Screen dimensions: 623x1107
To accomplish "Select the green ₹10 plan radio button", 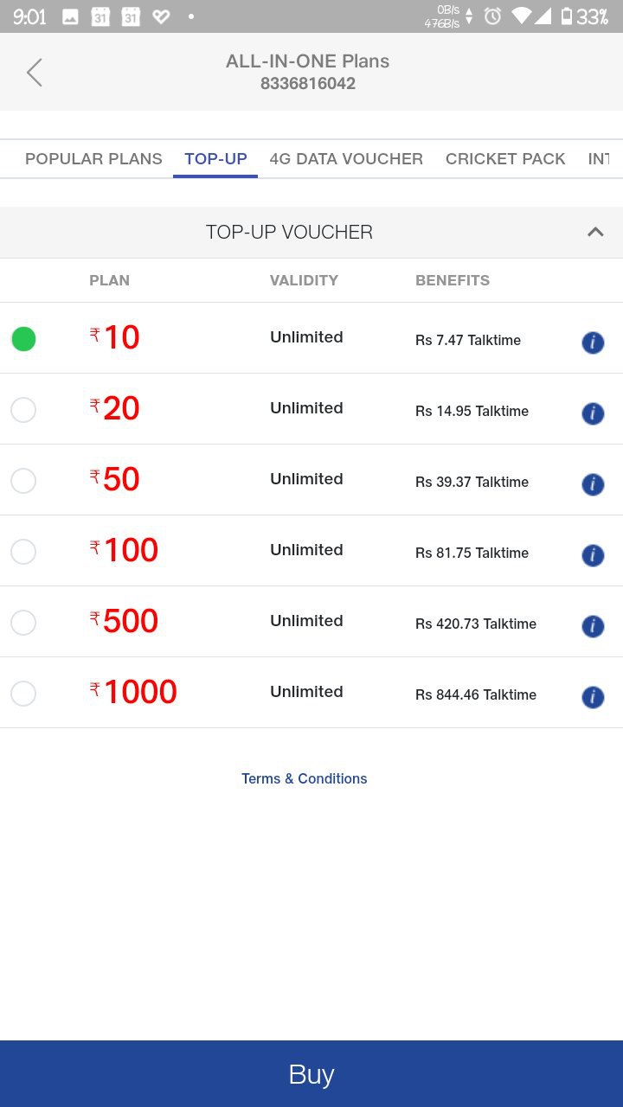I will tap(23, 339).
